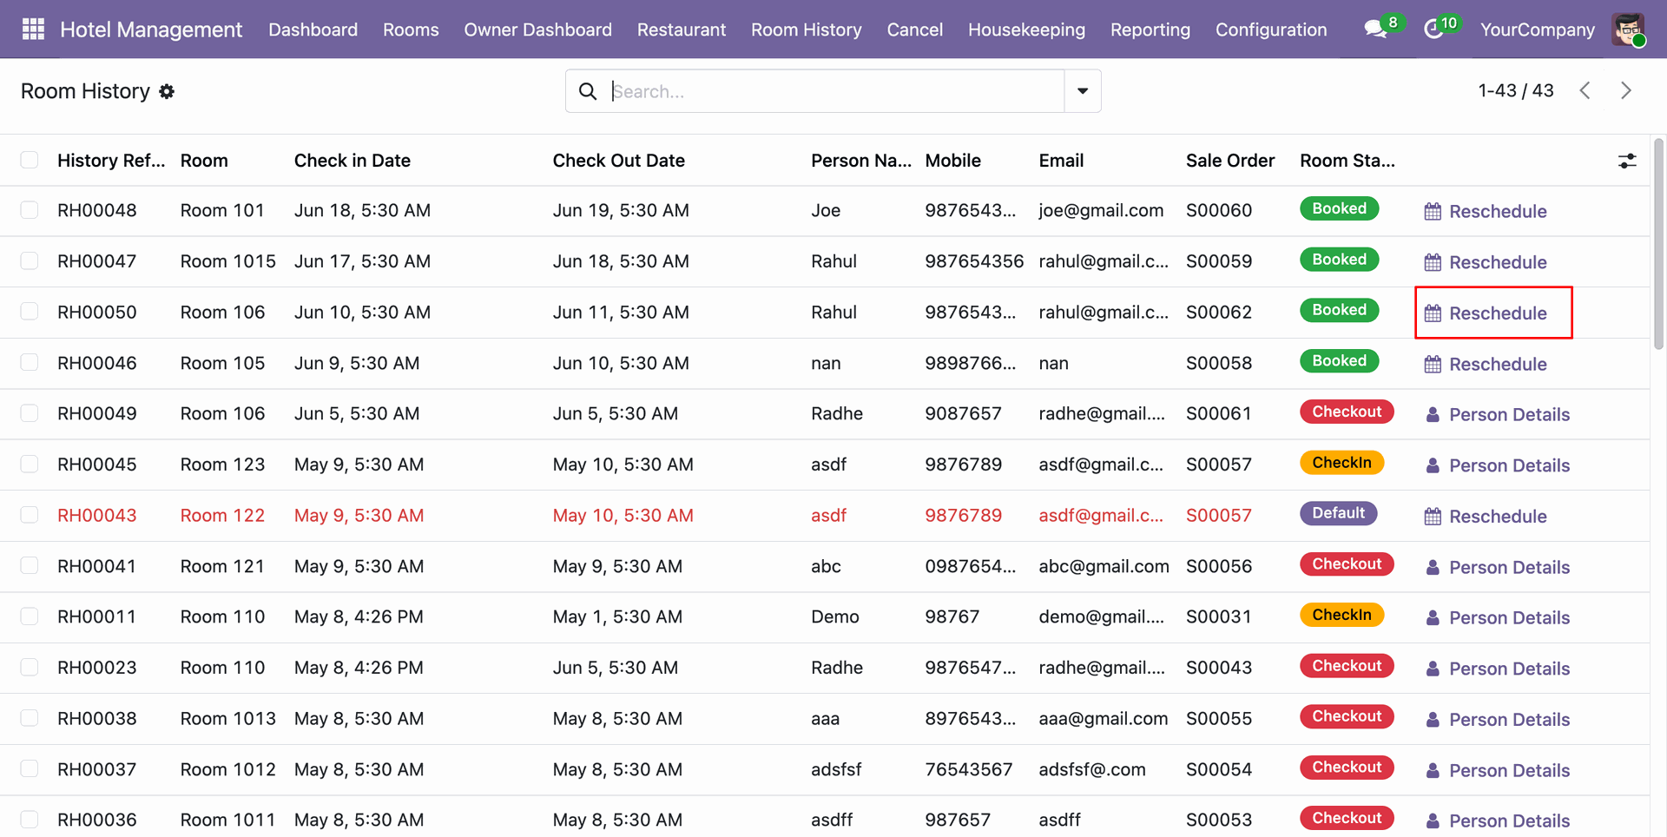Open the Housekeeping menu
The height and width of the screenshot is (837, 1667).
click(x=1026, y=30)
